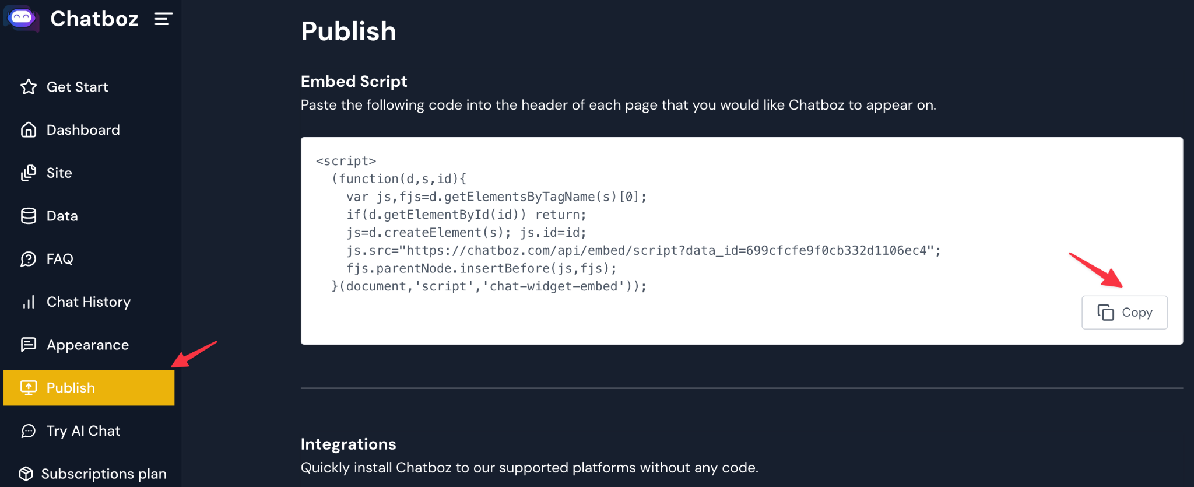Click the star icon beside Get Start
Viewport: 1194px width, 487px height.
pyautogui.click(x=29, y=87)
